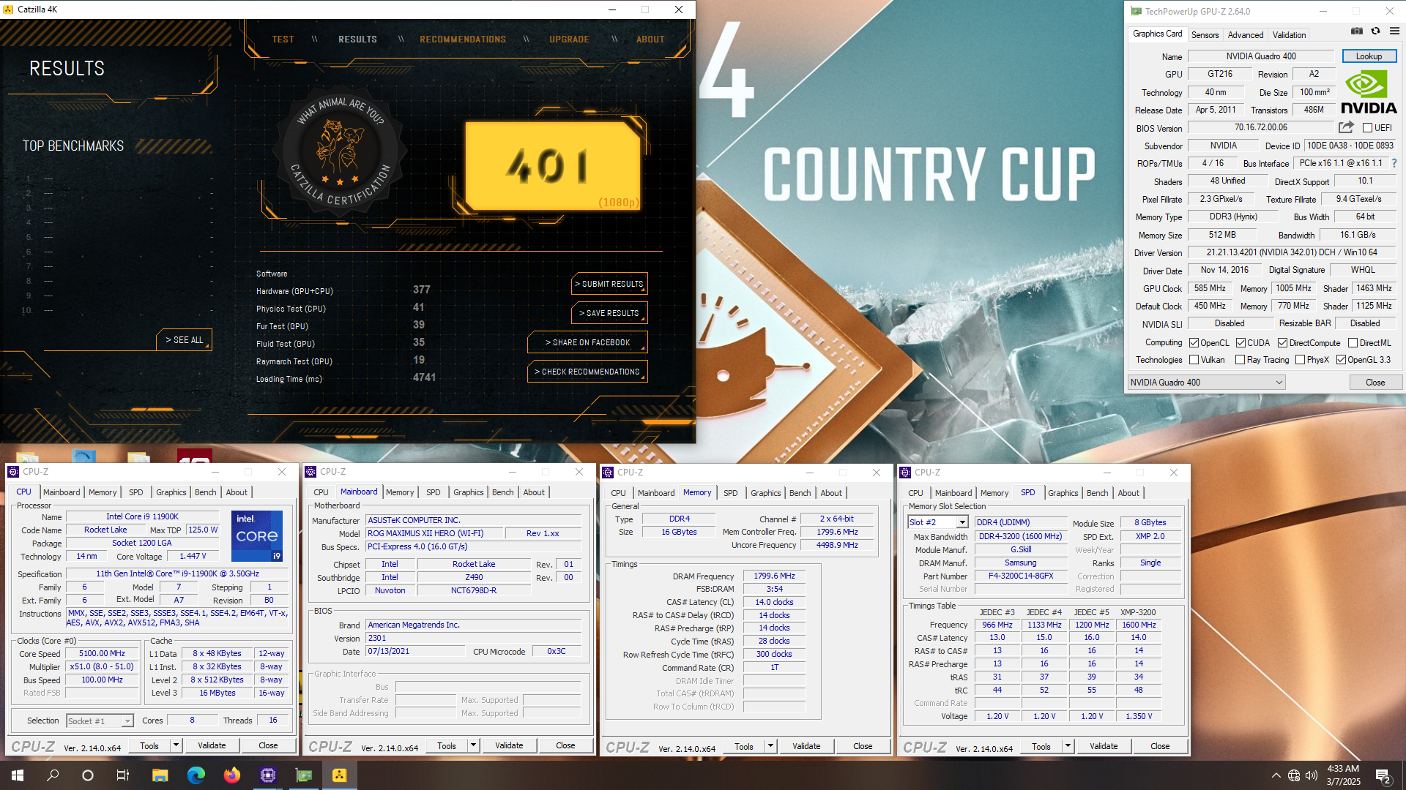Switch to the Advanced tab in GPU-Z

(1245, 34)
